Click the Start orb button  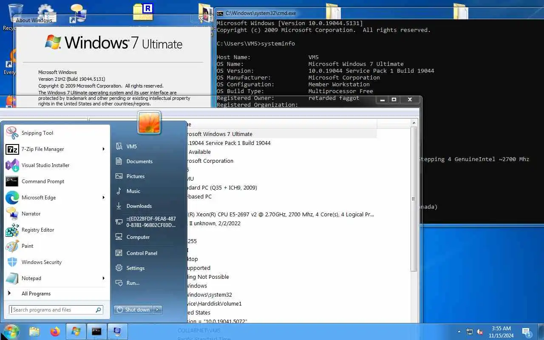11,331
